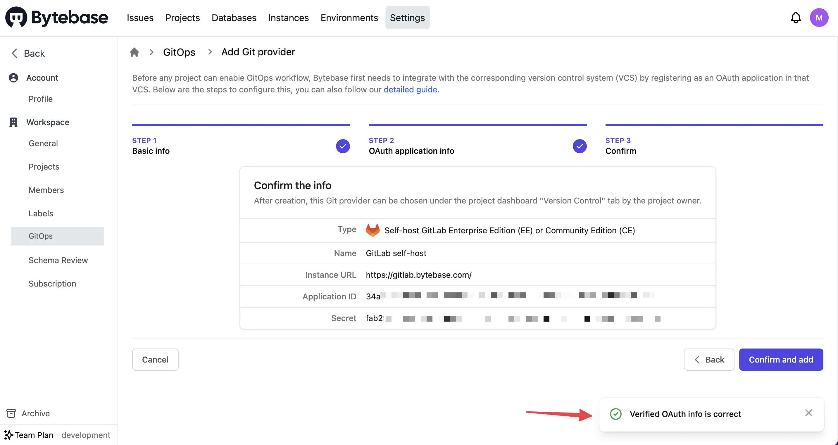Viewport: 838px width, 445px height.
Task: Click the Workspace building icon
Action: 13,122
